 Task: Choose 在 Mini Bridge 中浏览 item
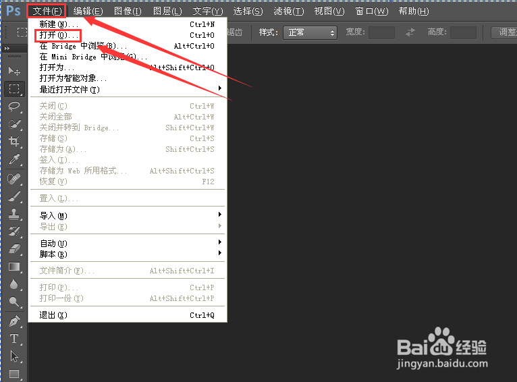pyautogui.click(x=128, y=57)
